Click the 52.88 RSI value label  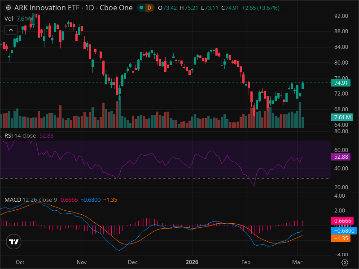[341, 156]
